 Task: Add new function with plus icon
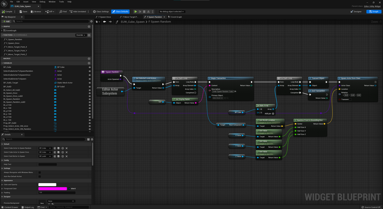tap(89, 35)
